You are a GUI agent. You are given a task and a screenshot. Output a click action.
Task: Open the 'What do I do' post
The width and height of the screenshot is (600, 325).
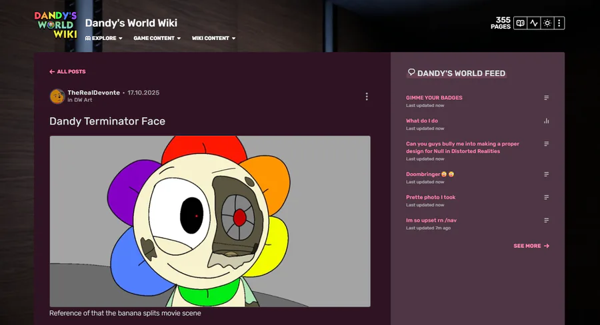(422, 121)
